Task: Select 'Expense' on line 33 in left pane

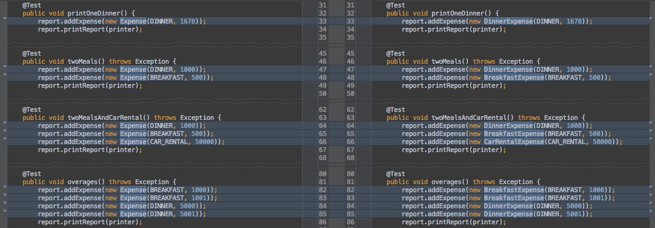Action: (133, 21)
